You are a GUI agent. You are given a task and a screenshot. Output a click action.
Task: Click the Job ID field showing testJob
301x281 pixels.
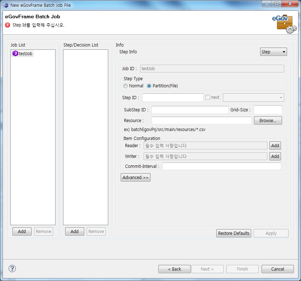(x=212, y=69)
